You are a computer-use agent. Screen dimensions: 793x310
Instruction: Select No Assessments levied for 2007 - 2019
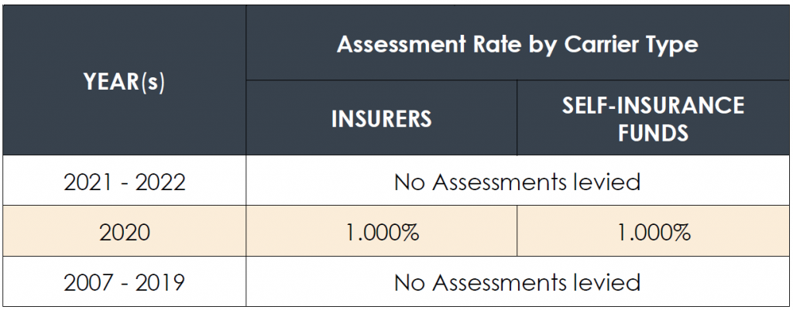pos(517,281)
